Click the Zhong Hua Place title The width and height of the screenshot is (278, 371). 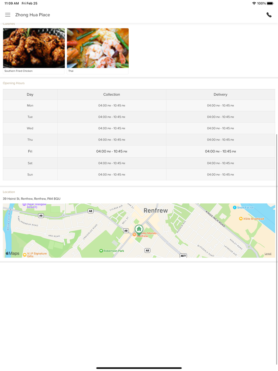pos(33,15)
